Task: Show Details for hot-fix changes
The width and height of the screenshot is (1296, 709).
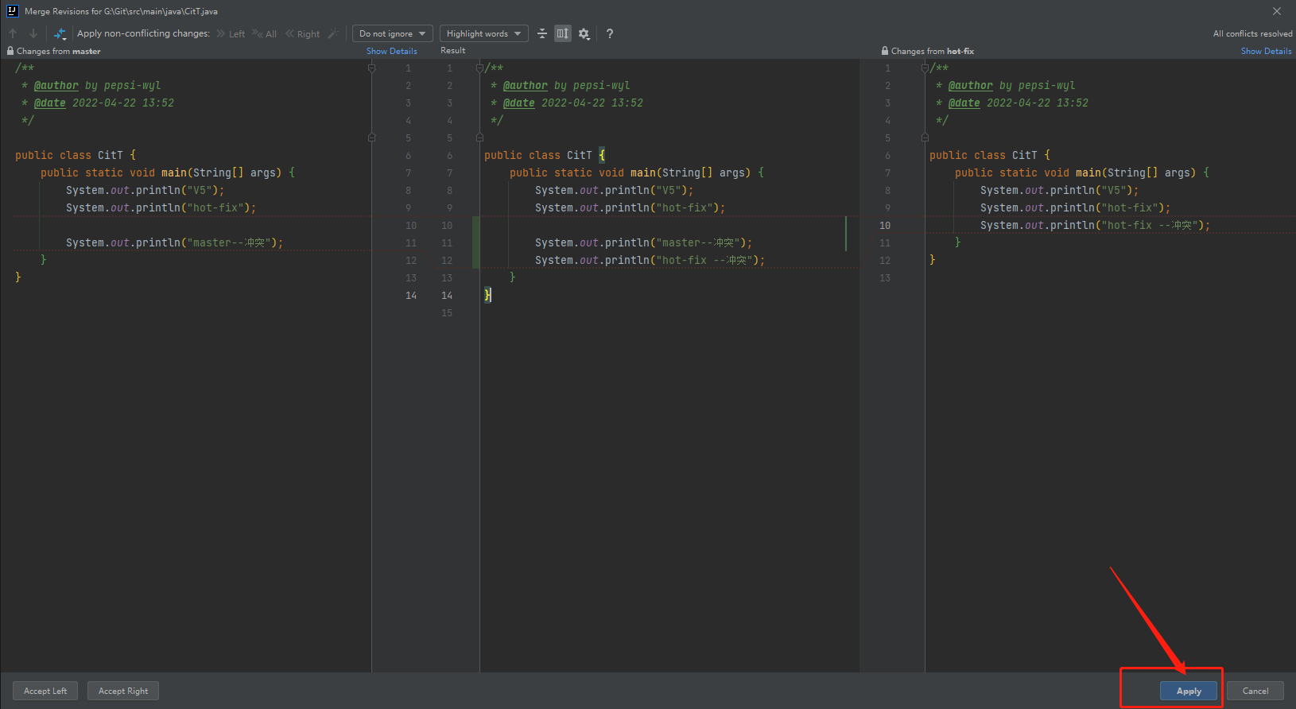Action: tap(1267, 51)
